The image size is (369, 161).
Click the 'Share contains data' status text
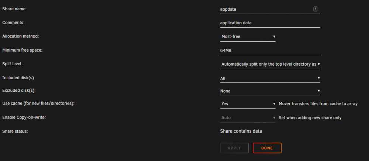click(241, 131)
